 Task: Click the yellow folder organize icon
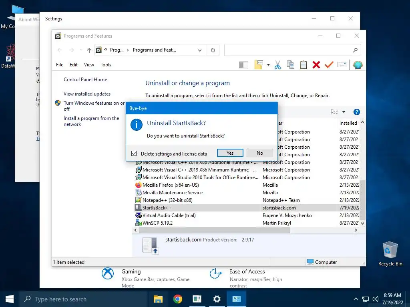coord(258,65)
